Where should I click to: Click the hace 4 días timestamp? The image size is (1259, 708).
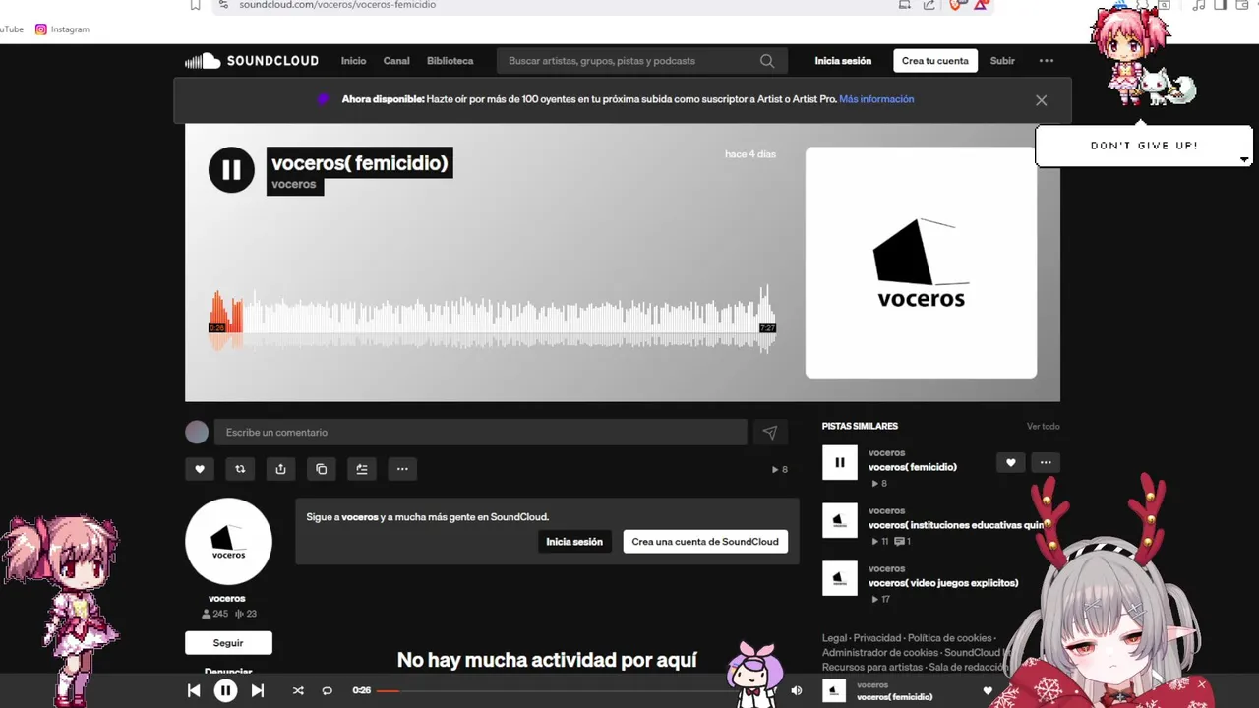(750, 154)
